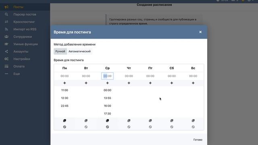Open Настройки in the sidebar

[x=25, y=59]
